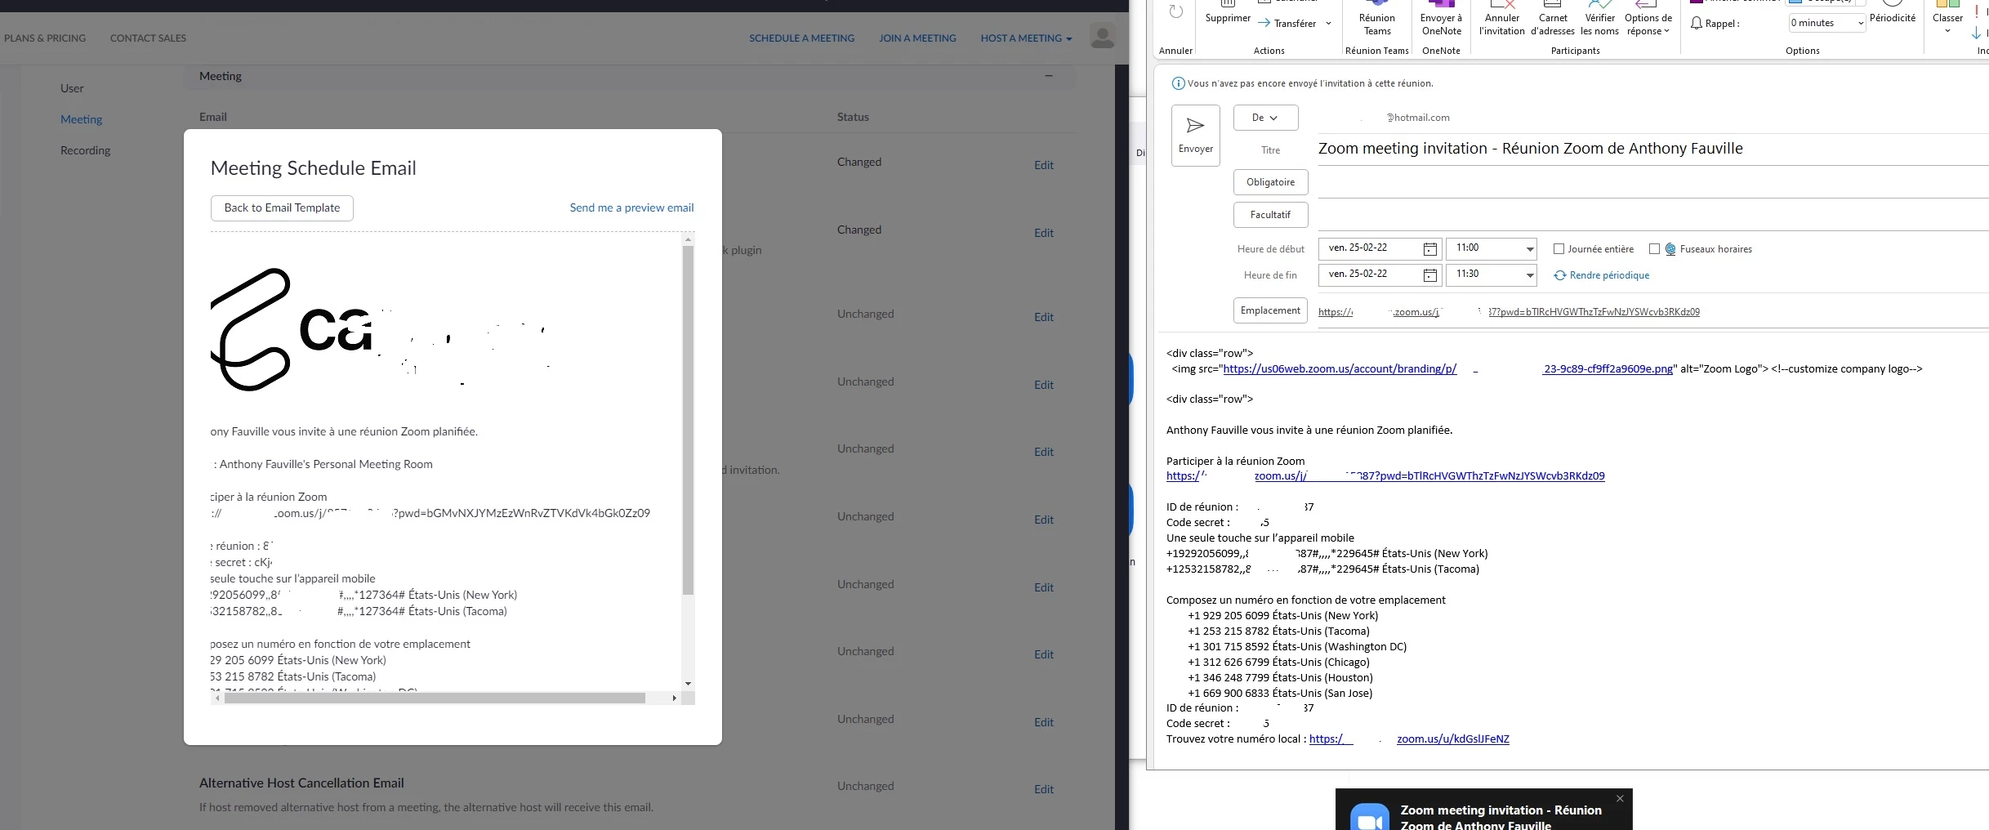Set low importance with the down arrow
The height and width of the screenshot is (830, 1989).
1976,33
